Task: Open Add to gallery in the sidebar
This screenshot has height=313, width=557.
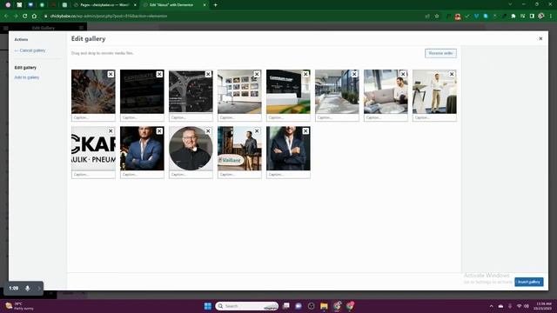Action: [x=27, y=77]
